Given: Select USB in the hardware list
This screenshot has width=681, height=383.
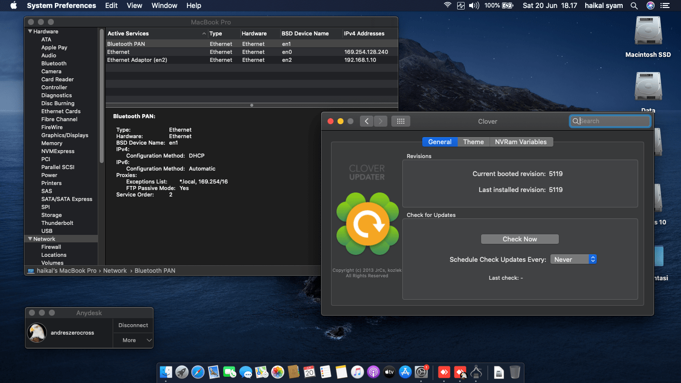Looking at the screenshot, I should (47, 231).
